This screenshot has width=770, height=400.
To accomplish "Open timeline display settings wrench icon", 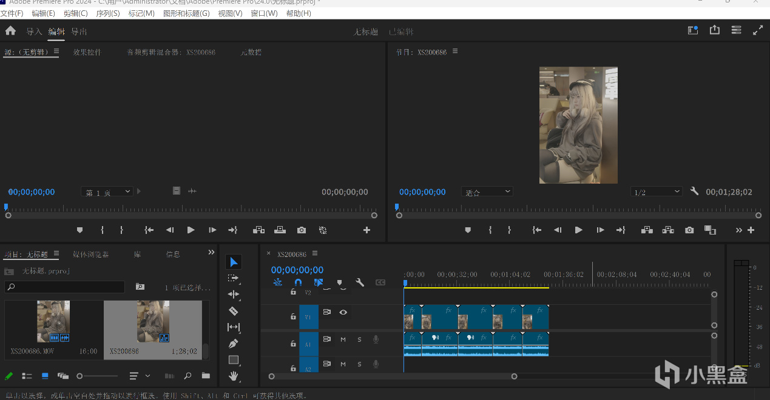I will click(x=360, y=282).
